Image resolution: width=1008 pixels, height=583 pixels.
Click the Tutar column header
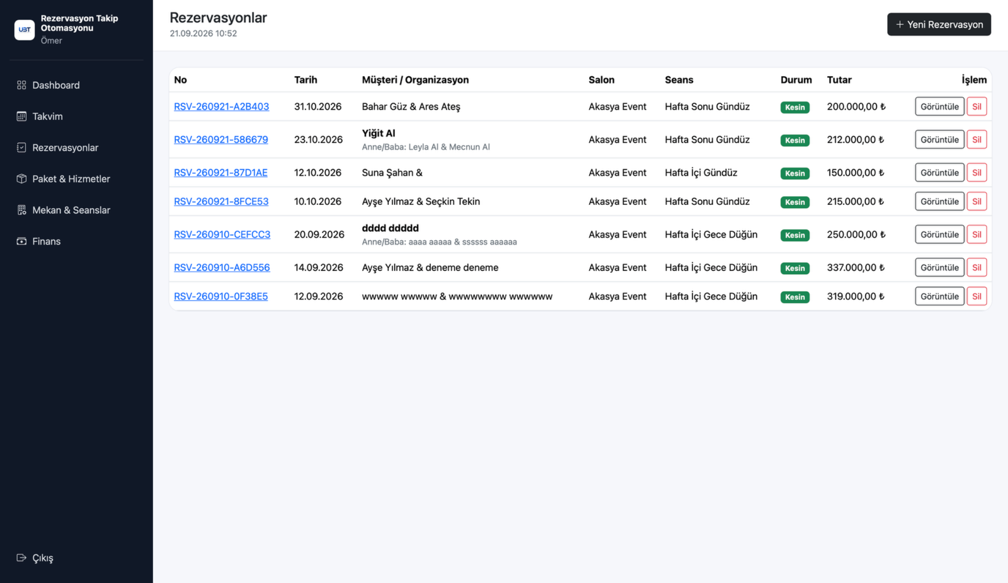tap(839, 80)
